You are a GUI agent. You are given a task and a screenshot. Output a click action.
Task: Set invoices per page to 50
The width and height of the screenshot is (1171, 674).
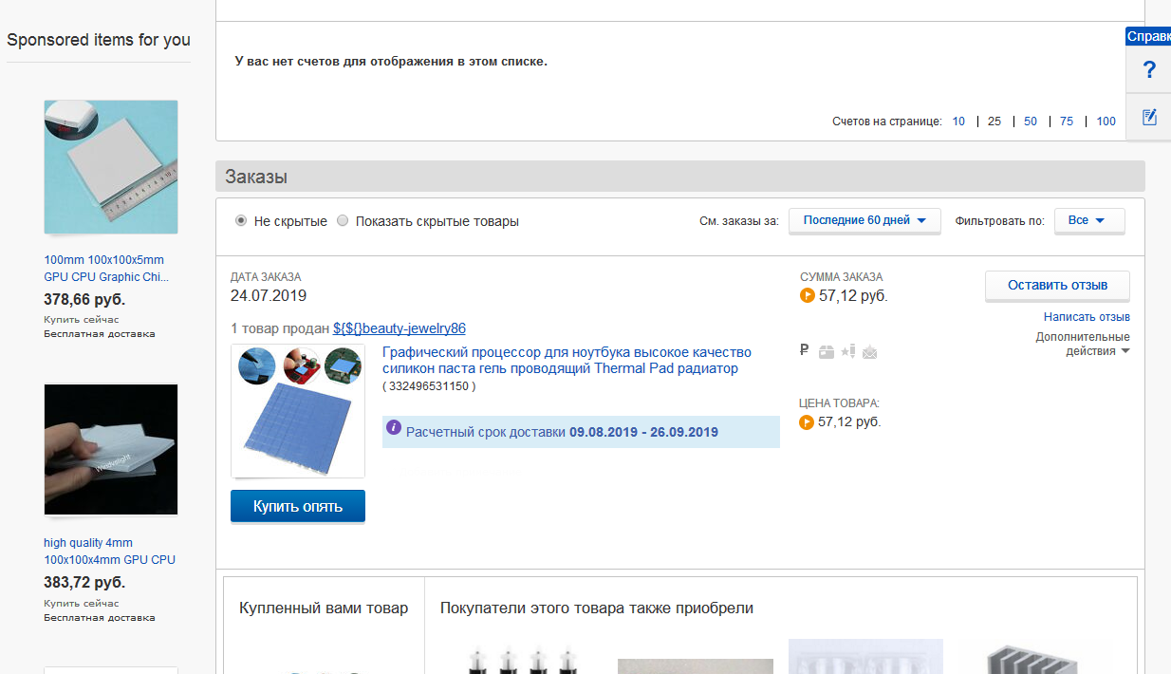click(1031, 122)
